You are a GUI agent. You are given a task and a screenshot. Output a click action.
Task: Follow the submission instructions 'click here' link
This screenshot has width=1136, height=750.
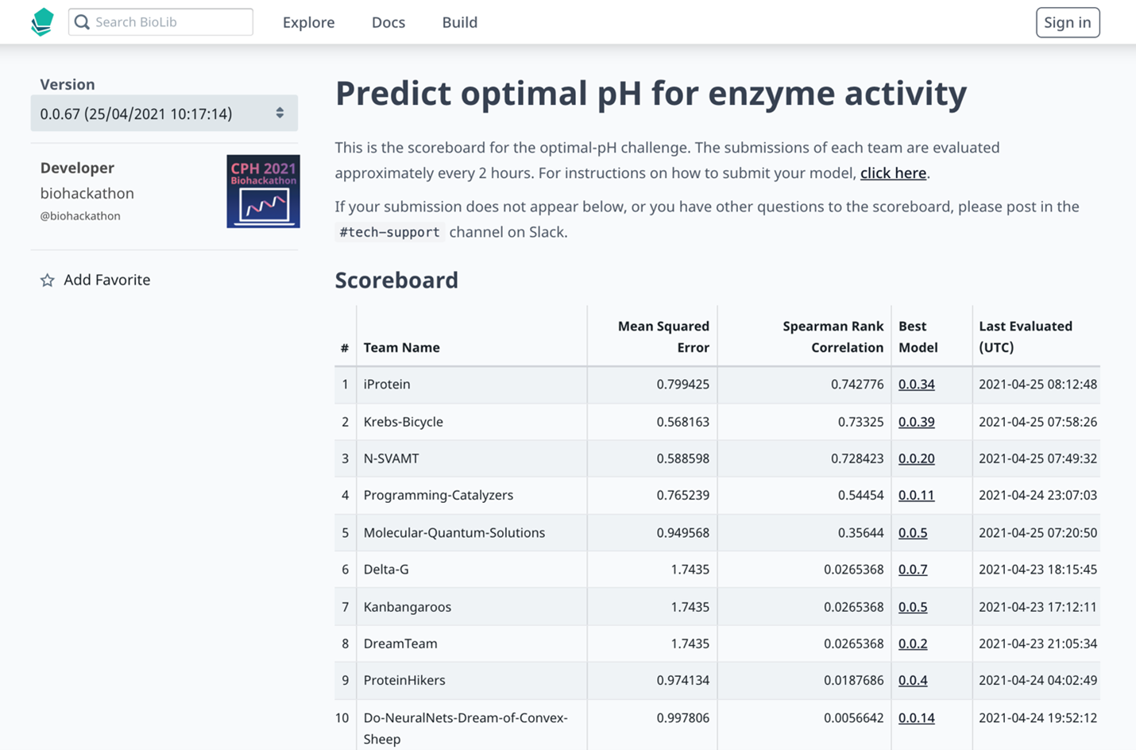click(893, 172)
